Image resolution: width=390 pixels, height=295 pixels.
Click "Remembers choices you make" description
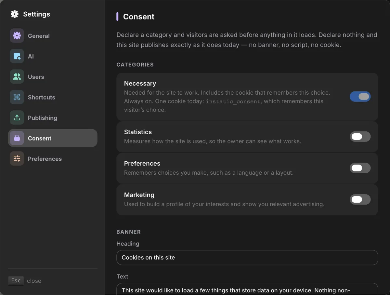click(x=209, y=173)
